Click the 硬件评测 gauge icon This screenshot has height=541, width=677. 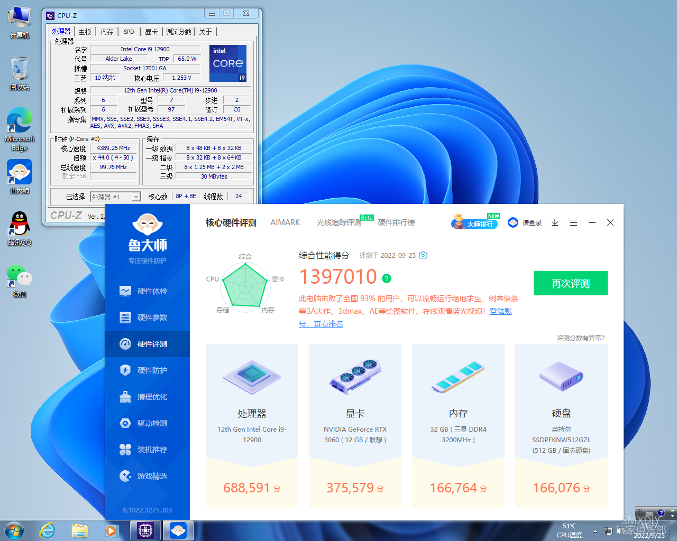125,344
